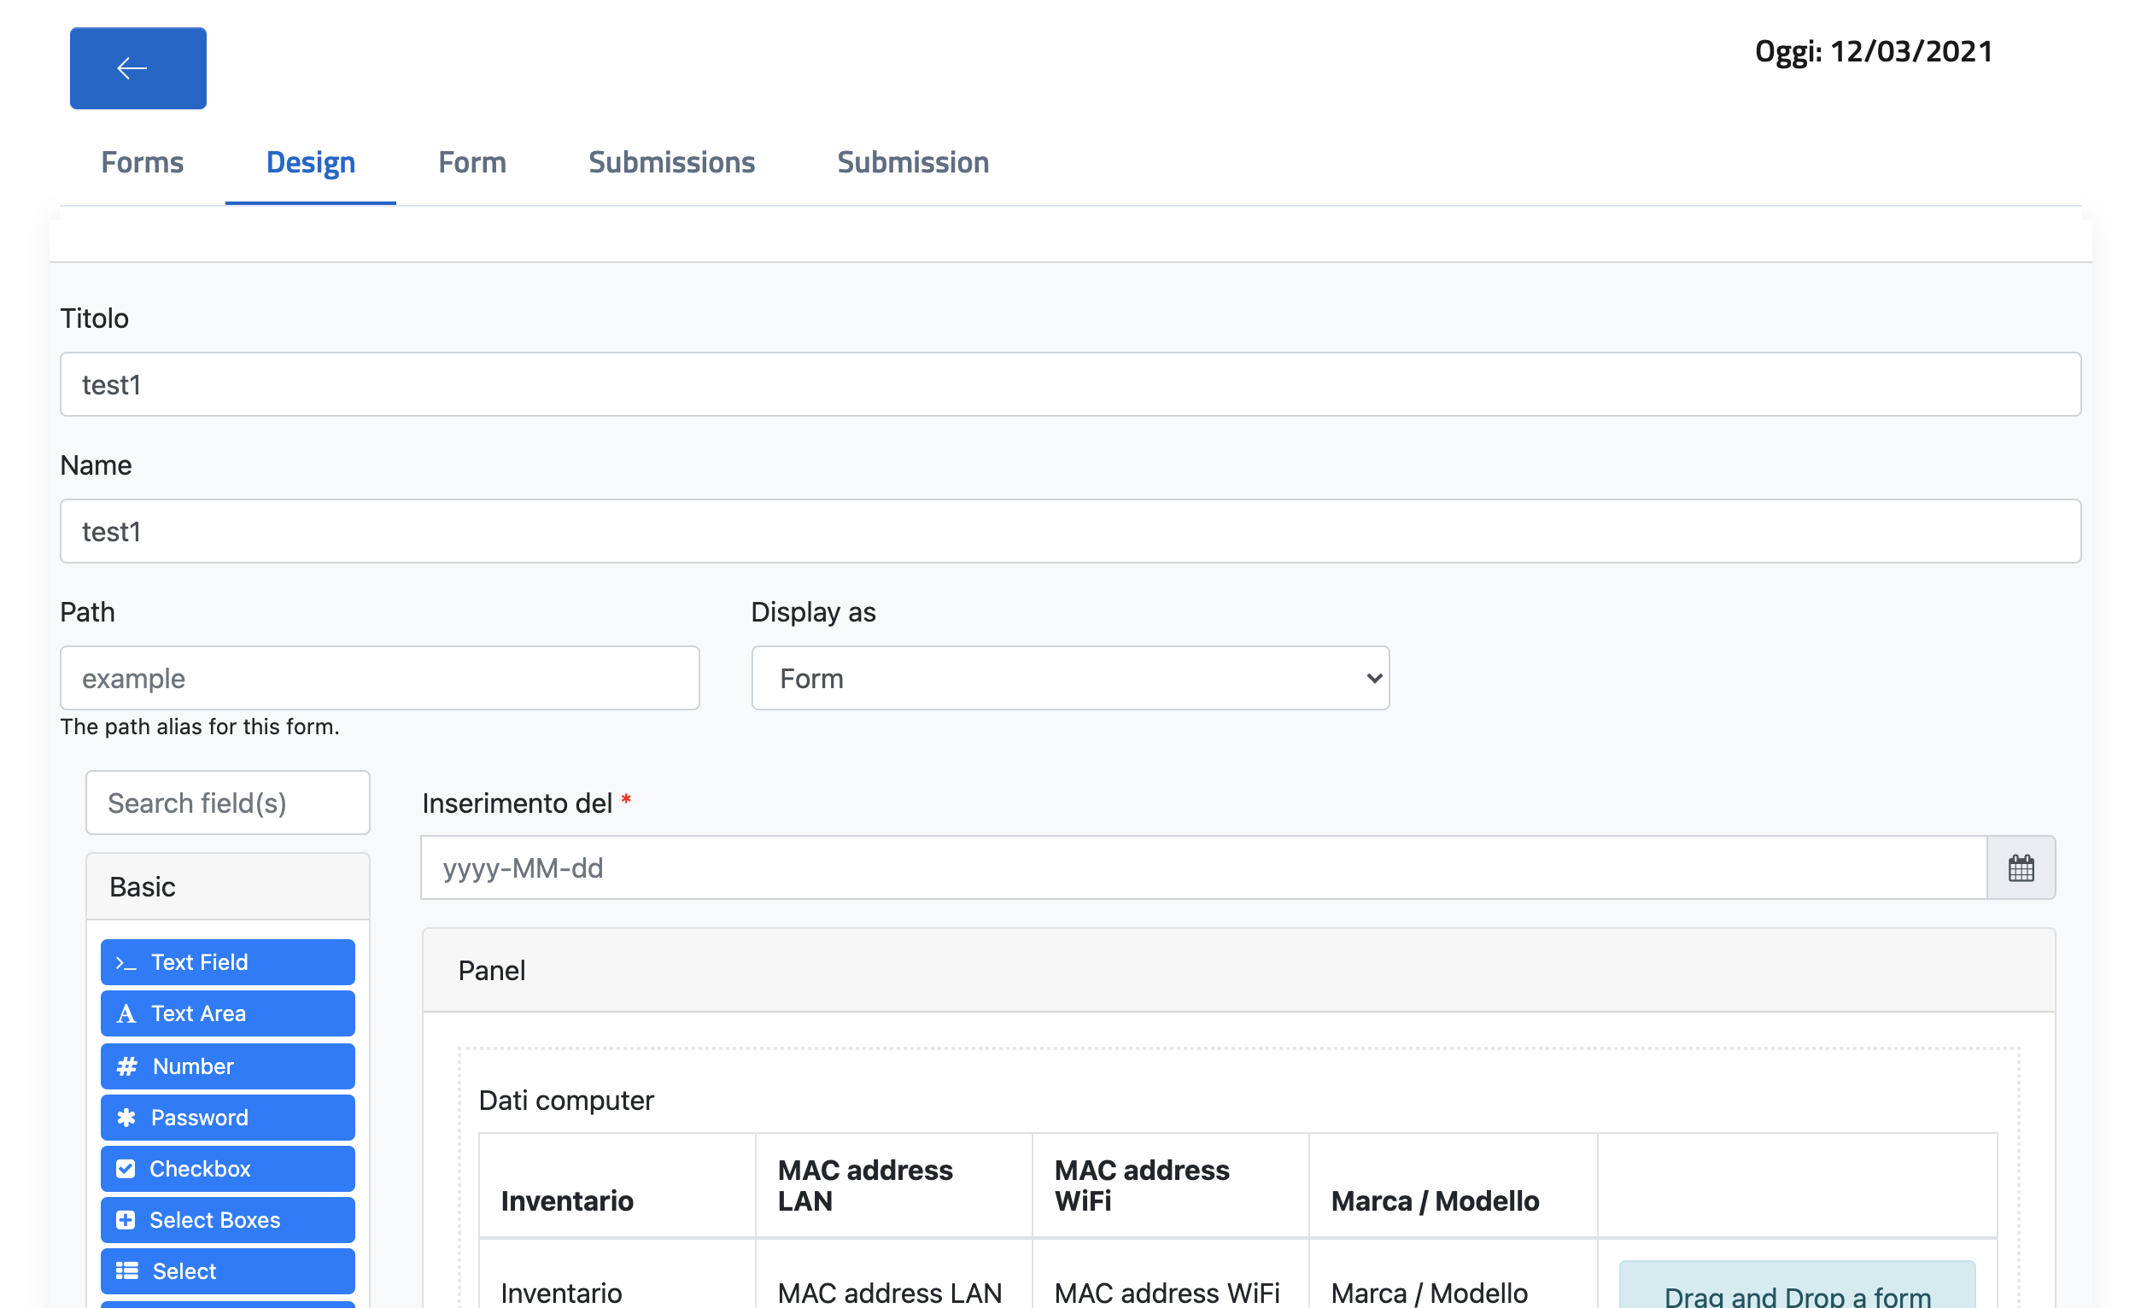Screen dimensions: 2147x1308
Task: Collapse the Panel header
Action: [491, 970]
